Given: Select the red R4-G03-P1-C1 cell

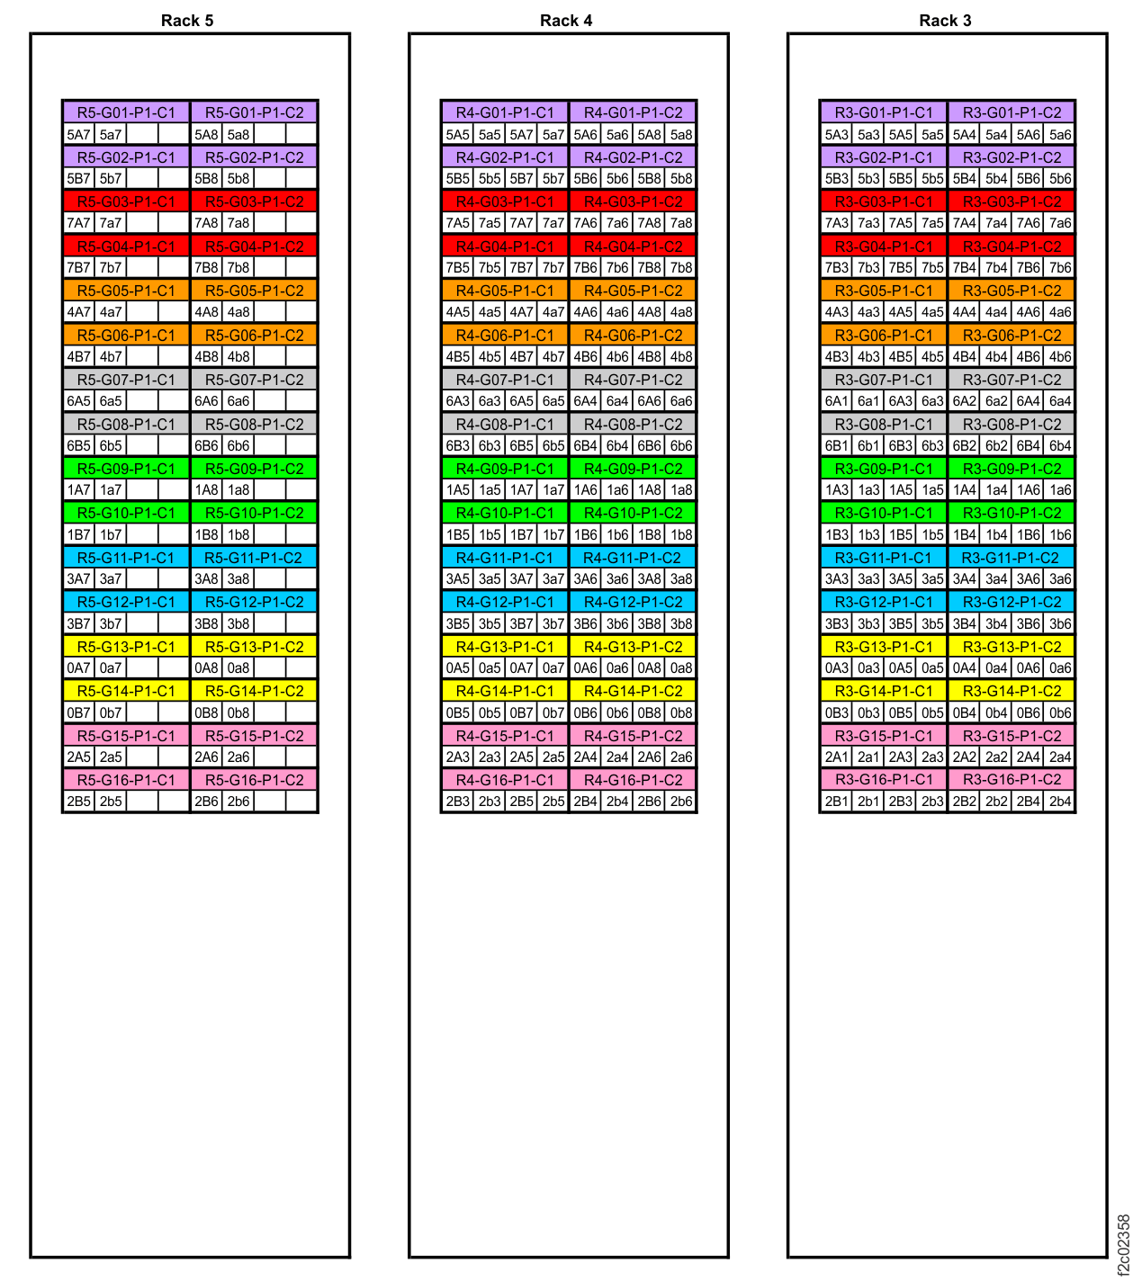Looking at the screenshot, I should point(504,201).
